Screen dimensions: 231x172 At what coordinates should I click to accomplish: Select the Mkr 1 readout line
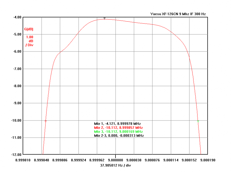[117, 124]
